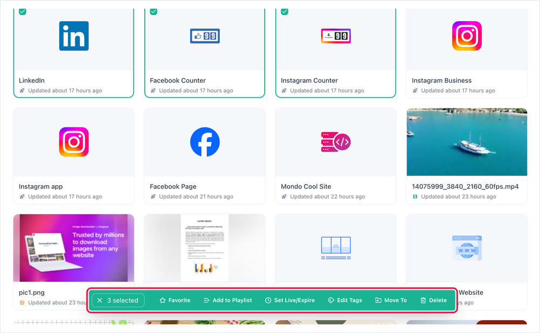540x333 pixels.
Task: Click the W.W.W website browser icon
Action: [x=467, y=248]
